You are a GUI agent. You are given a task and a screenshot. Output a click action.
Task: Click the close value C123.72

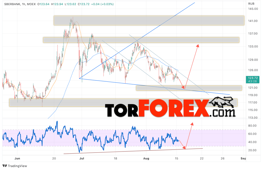point(84,4)
